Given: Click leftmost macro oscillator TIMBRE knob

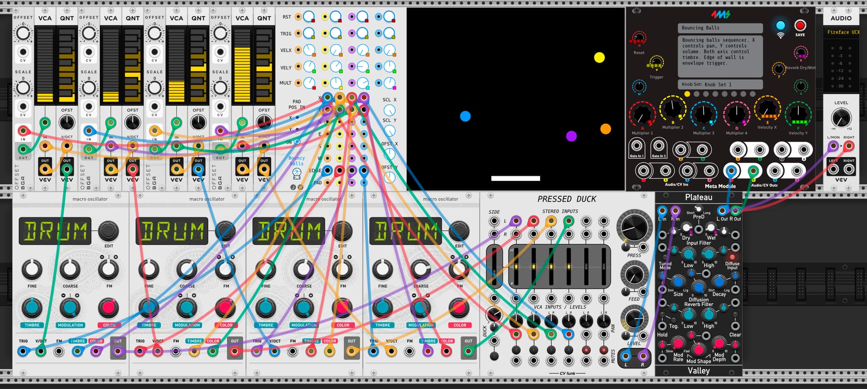Looking at the screenshot, I should (32, 308).
